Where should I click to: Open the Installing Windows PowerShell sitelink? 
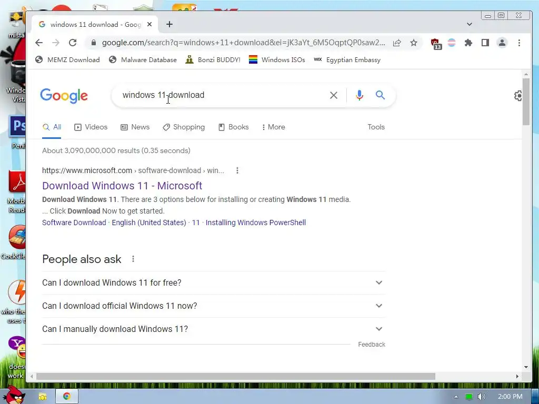[256, 223]
